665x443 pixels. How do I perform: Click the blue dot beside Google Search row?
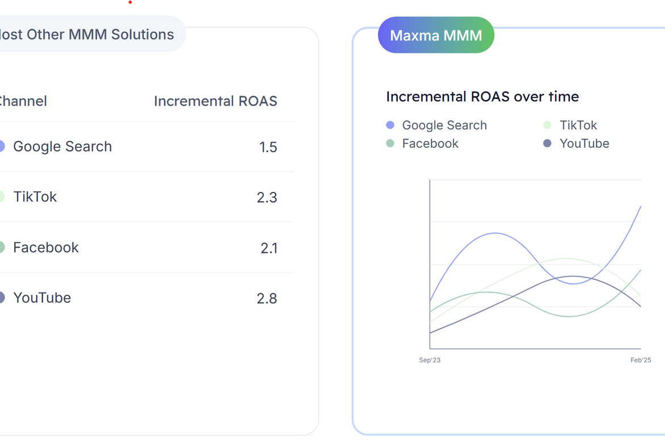[2, 147]
